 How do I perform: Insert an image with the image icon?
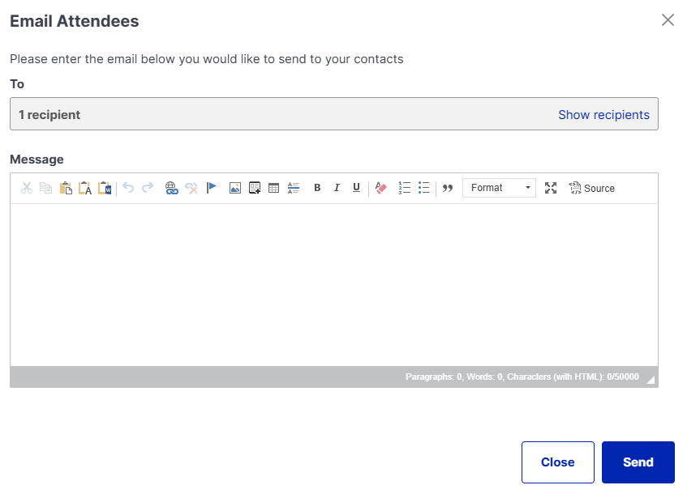click(235, 188)
